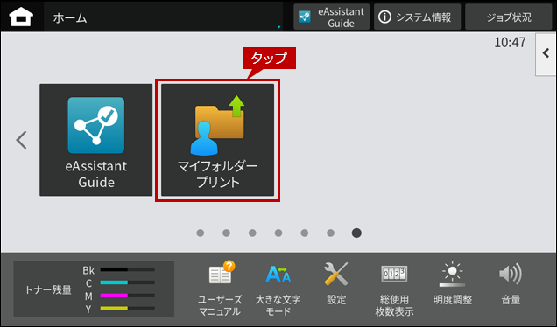
Task: Click the C cyan toner level bar
Action: pos(128,282)
